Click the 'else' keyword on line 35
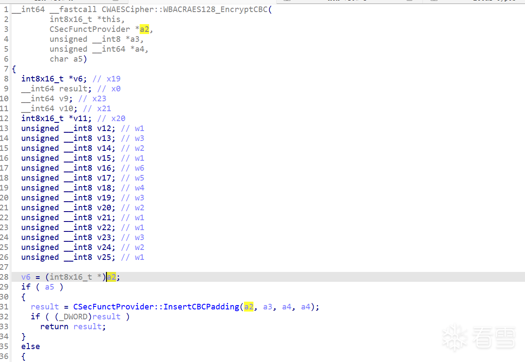The height and width of the screenshot is (362, 525). pyautogui.click(x=31, y=346)
